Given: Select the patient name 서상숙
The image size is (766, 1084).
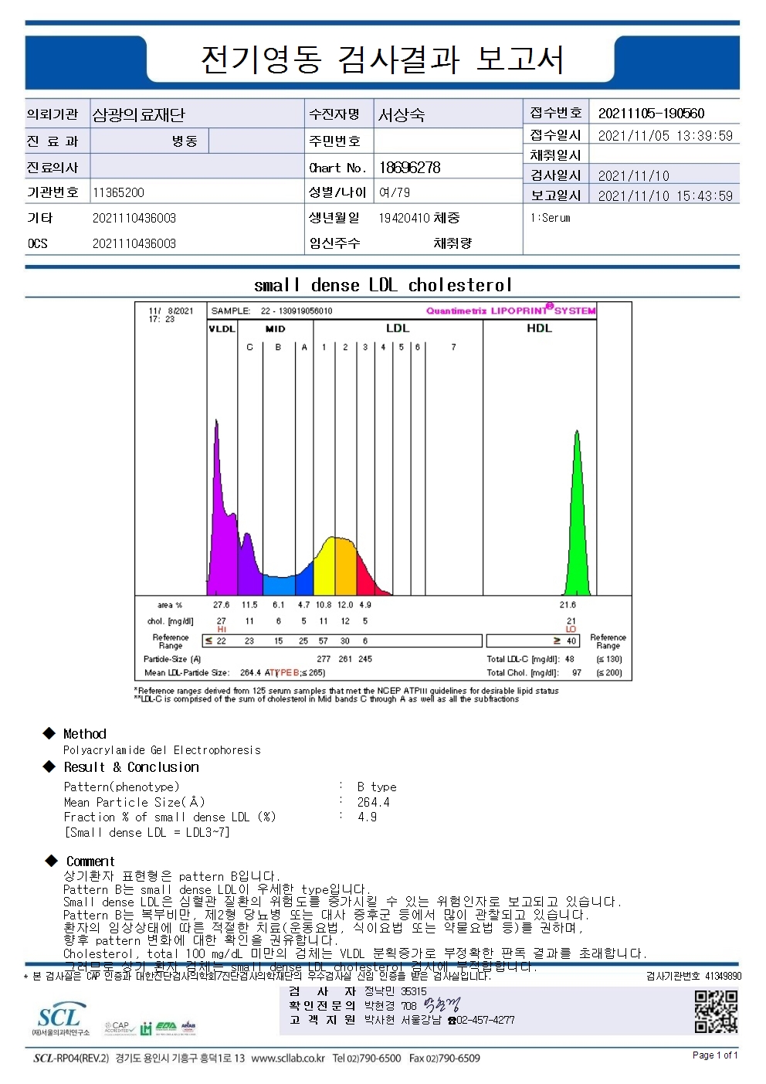Looking at the screenshot, I should [402, 115].
